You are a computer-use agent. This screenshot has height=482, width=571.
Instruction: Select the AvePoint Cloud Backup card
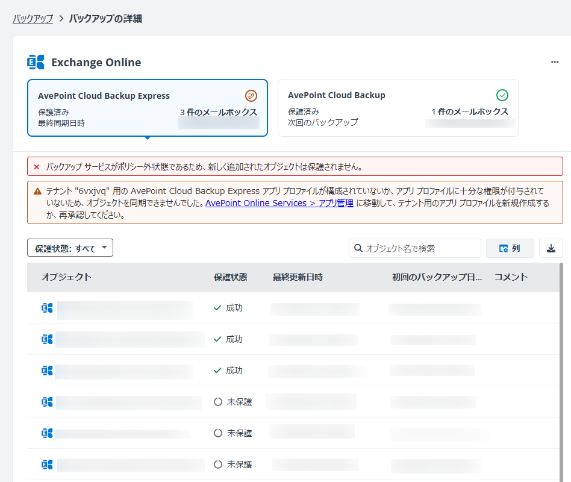pos(398,108)
